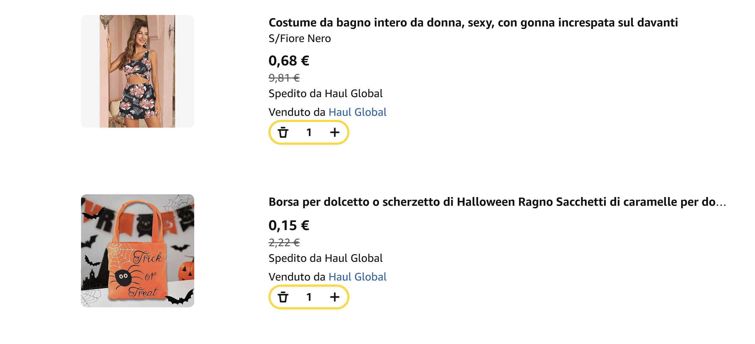This screenshot has height=344, width=755.
Task: Visit Haul Global seller under Halloween bag
Action: 357,277
